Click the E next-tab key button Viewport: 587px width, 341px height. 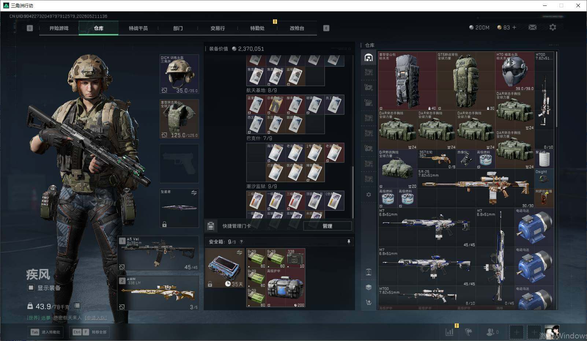326,28
